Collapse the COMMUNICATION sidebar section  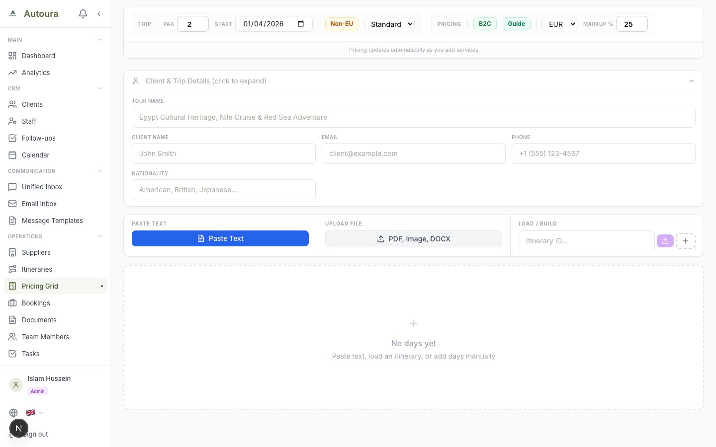(100, 171)
